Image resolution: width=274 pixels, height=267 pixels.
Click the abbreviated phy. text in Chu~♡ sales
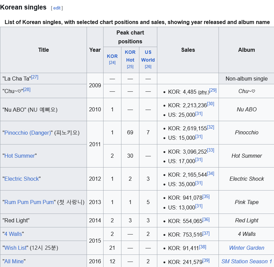(203, 92)
